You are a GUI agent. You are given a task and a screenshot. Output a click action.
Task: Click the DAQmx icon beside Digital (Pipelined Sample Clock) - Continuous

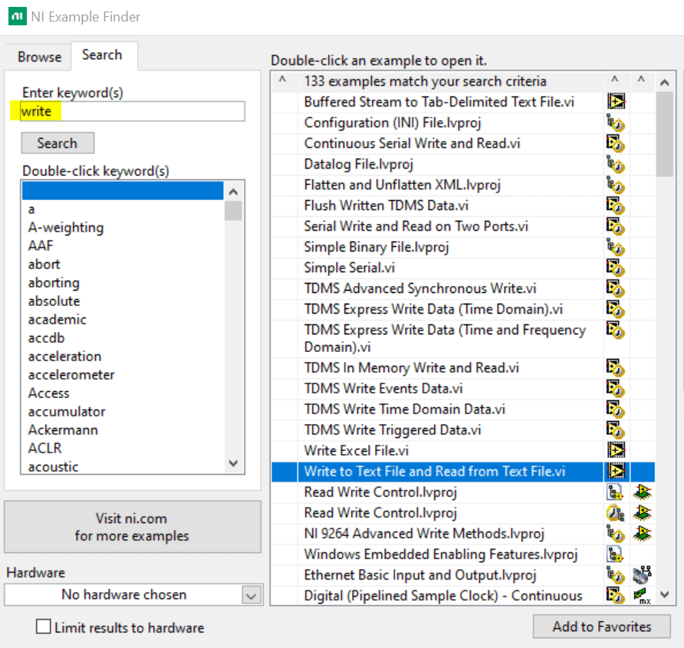(641, 596)
